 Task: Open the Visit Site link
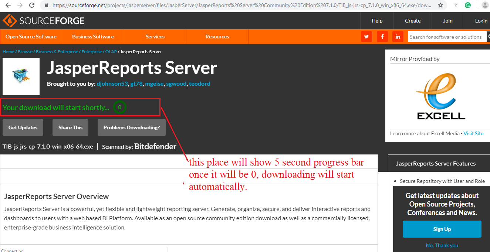[x=474, y=133]
